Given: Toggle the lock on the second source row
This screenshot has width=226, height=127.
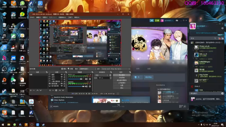Looking at the screenshot, I should (64, 77).
